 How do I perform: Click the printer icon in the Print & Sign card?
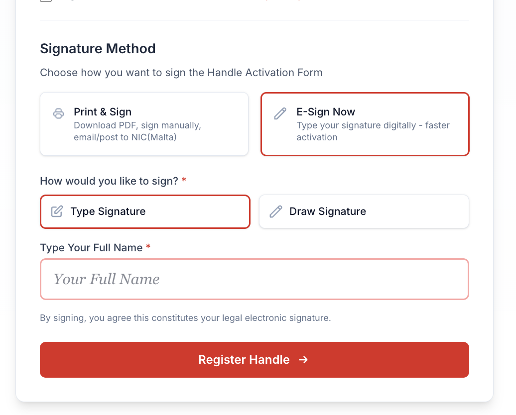58,113
